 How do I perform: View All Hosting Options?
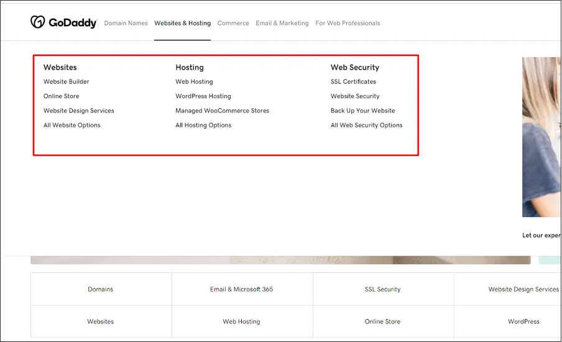pos(203,125)
